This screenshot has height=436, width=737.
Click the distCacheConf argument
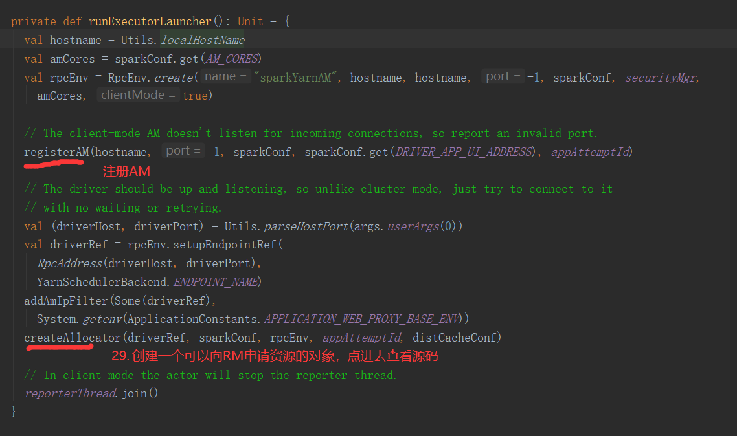pos(455,338)
